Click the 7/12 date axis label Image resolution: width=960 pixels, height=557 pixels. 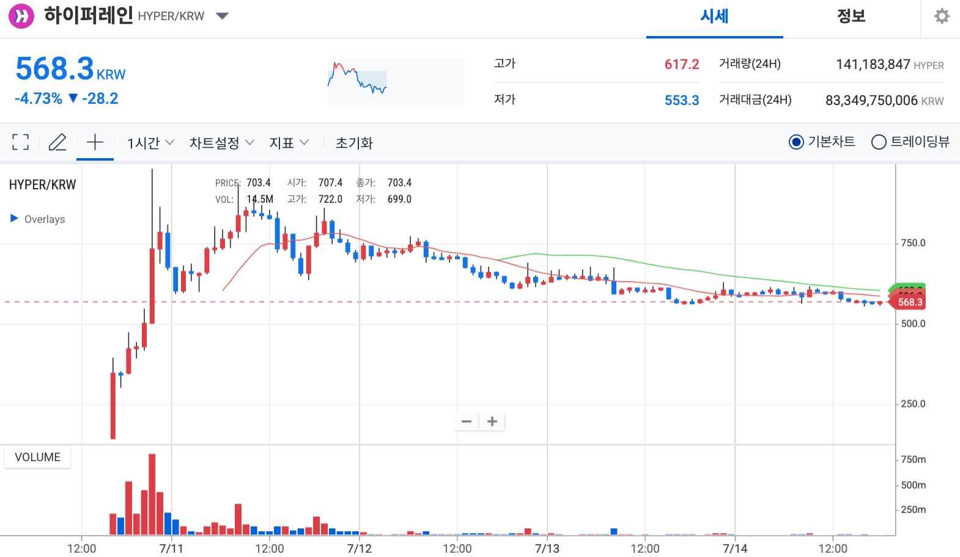coord(360,548)
